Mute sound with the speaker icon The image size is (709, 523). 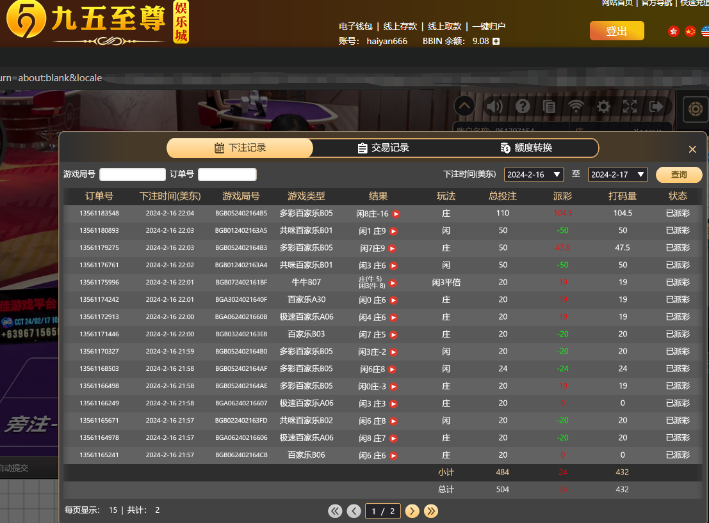[x=494, y=107]
